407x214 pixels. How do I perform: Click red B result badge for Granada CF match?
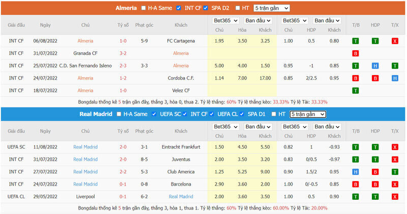pyautogui.click(x=355, y=53)
